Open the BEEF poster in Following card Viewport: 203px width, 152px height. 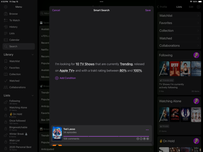tap(175, 69)
